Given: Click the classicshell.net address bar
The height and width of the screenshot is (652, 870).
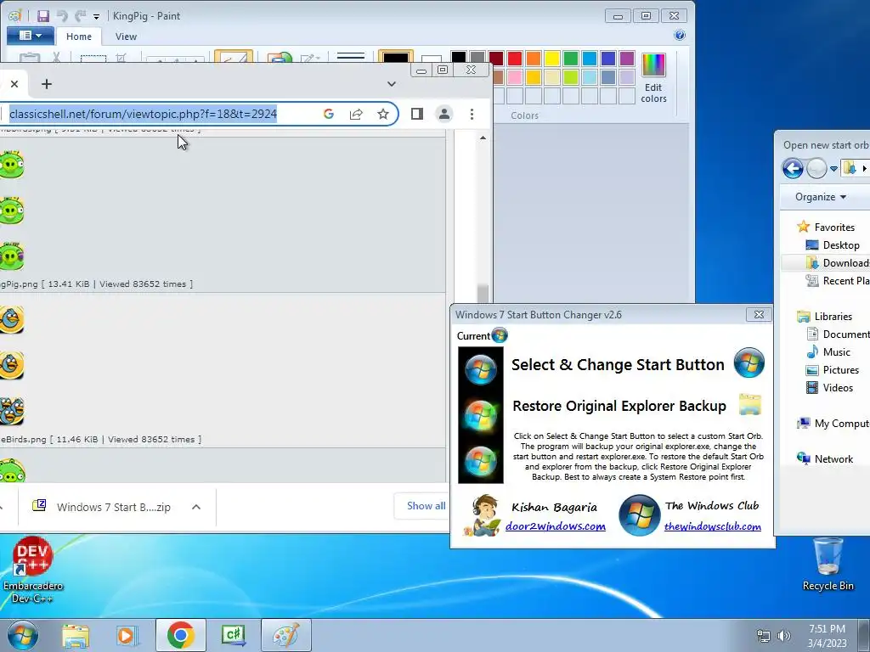Looking at the screenshot, I should click(143, 115).
